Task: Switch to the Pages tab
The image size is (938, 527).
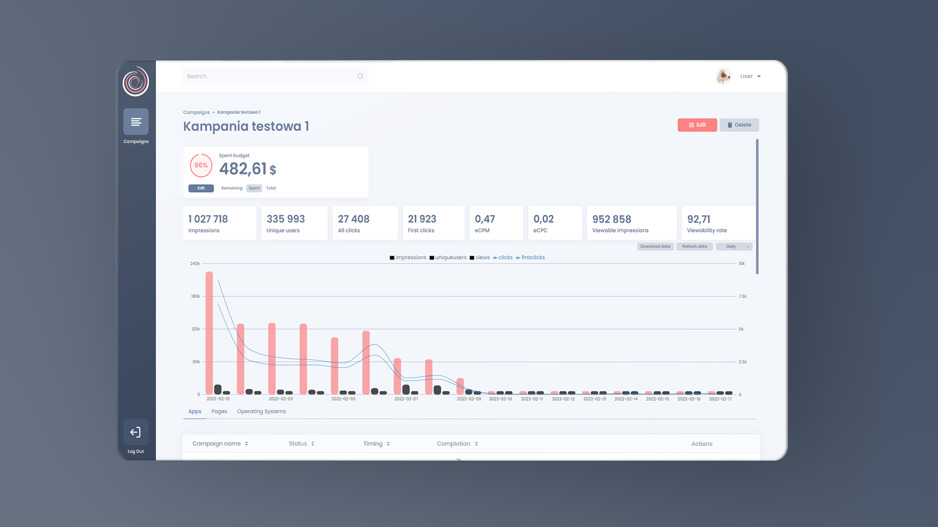Action: [x=219, y=411]
